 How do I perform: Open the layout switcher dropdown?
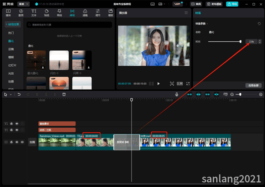pos(162,4)
